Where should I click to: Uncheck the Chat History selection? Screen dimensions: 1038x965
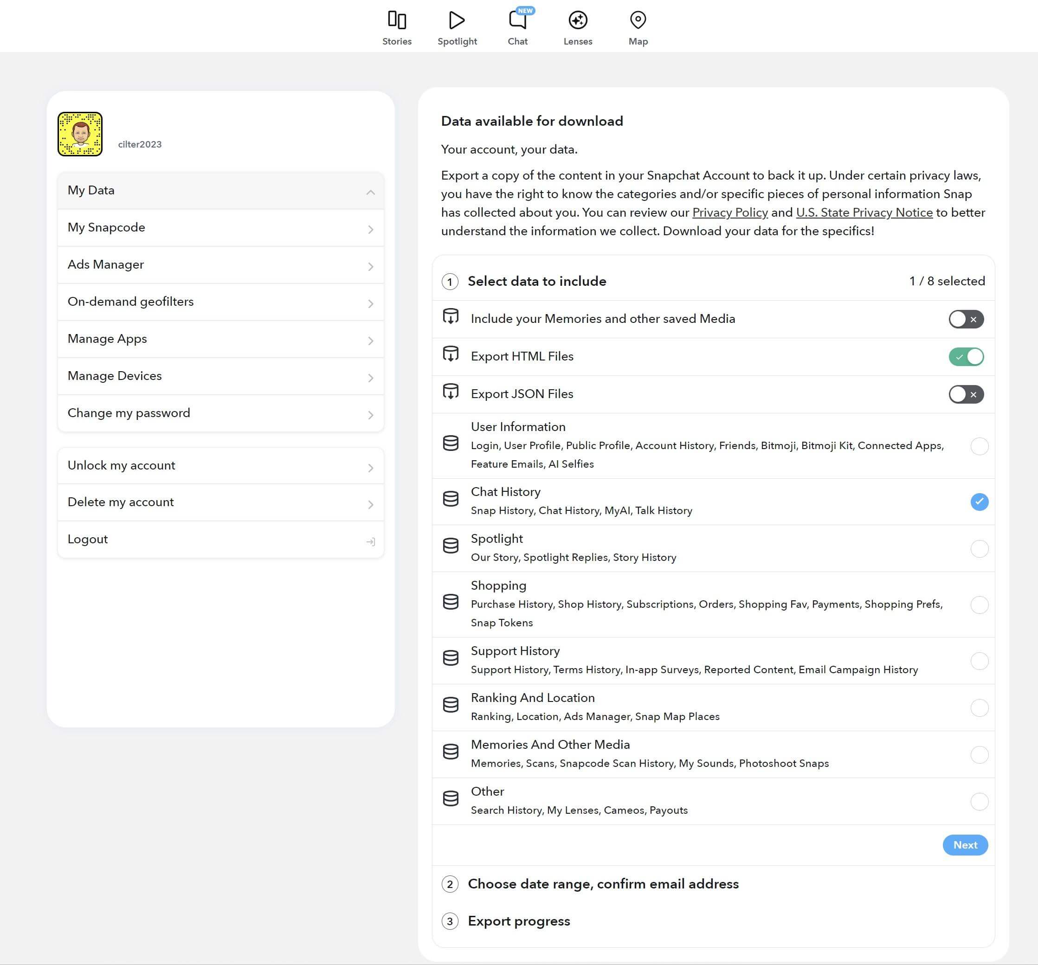(x=979, y=502)
